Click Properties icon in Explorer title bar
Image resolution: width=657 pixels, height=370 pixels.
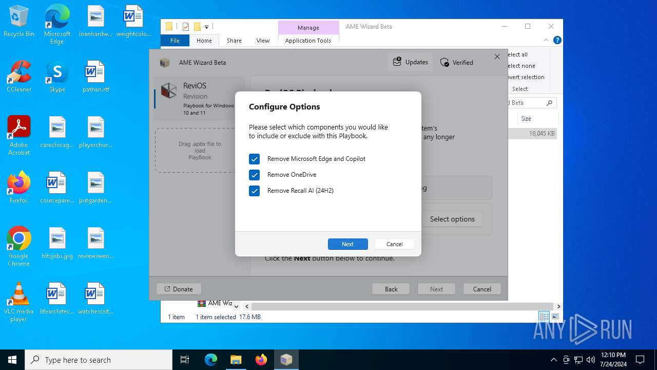point(186,27)
